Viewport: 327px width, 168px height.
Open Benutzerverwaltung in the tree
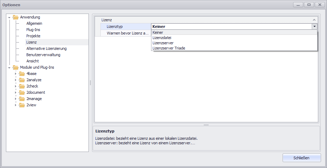coord(43,55)
